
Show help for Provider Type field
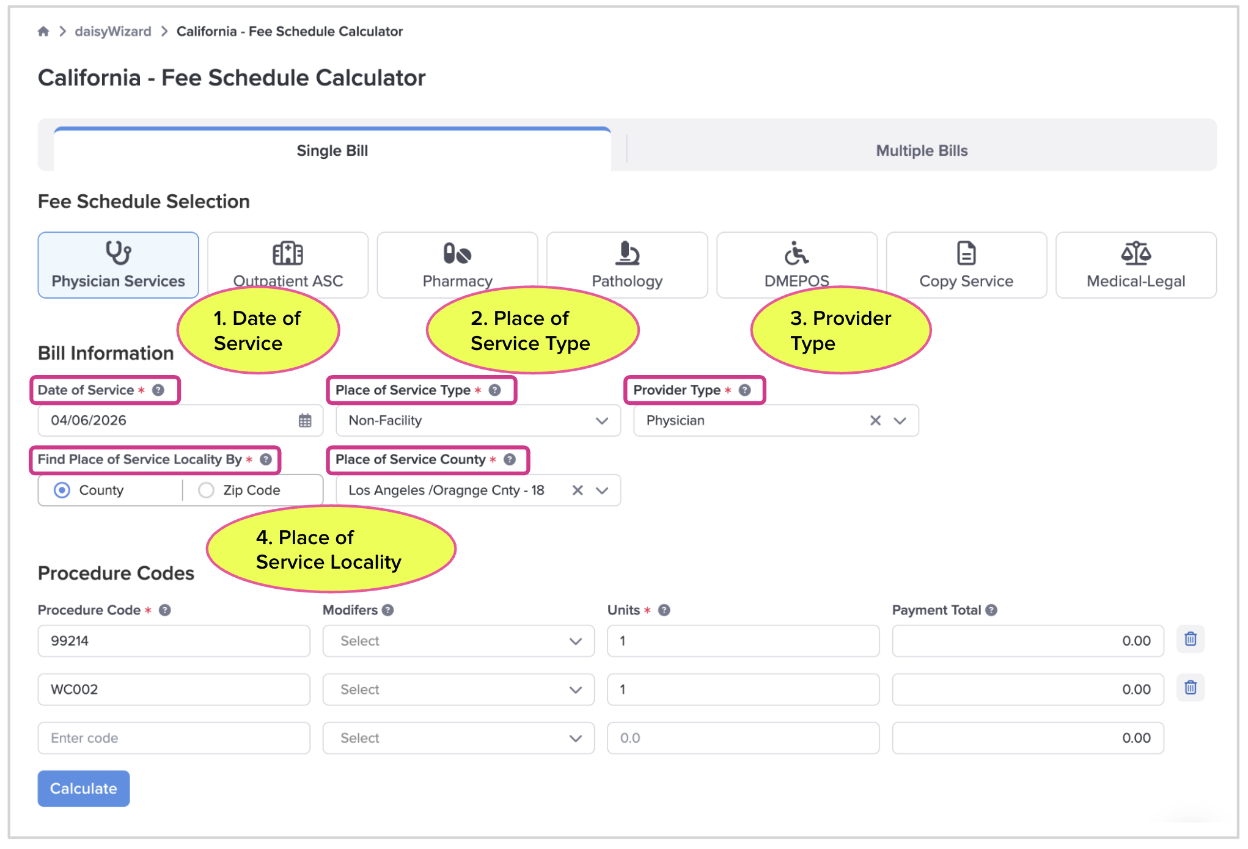(744, 390)
